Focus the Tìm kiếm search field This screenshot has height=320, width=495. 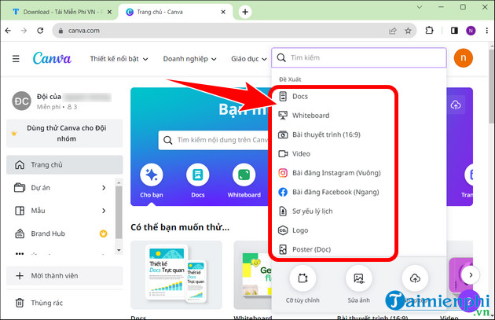(359, 58)
